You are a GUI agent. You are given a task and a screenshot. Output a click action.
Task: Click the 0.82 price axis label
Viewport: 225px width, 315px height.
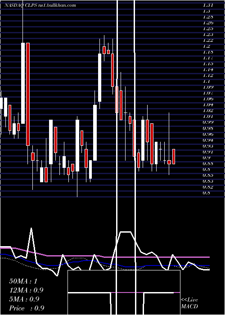208,187
